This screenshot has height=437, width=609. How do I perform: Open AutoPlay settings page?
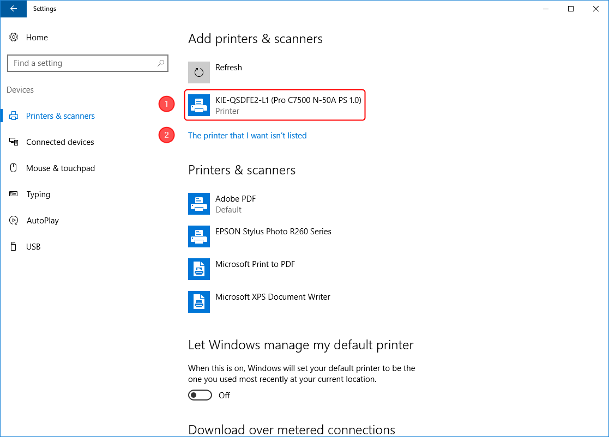point(42,221)
